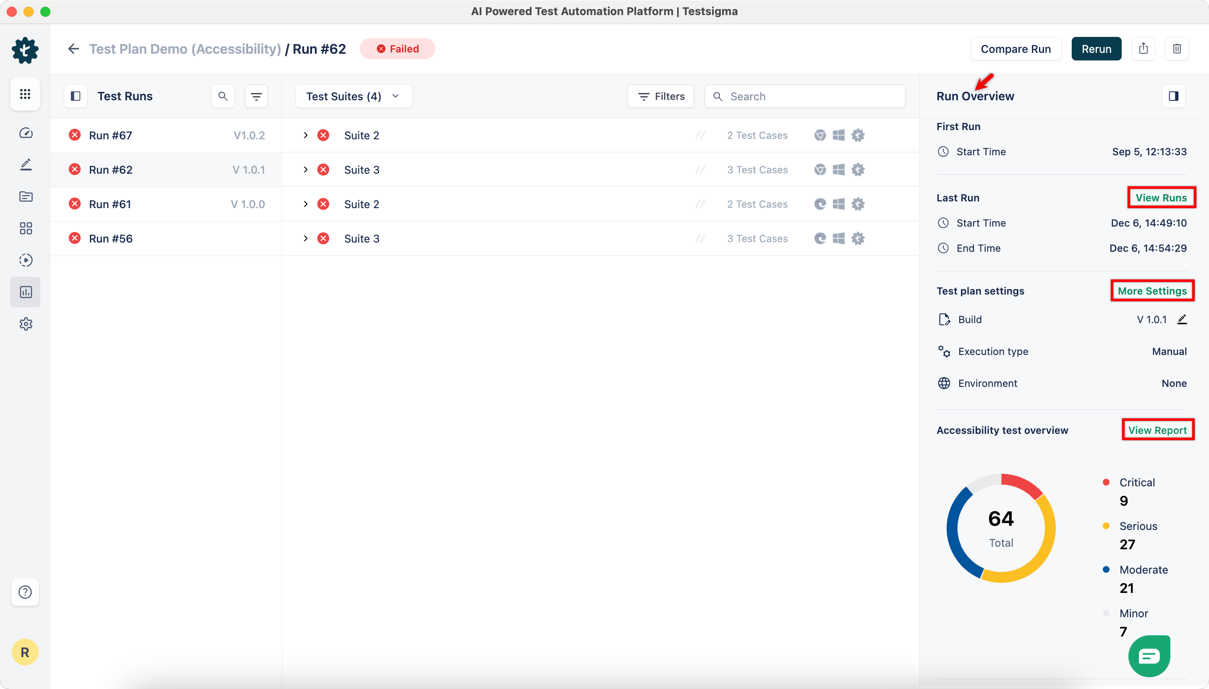Expand Suite 2 next to Run #67
1209x689 pixels.
pos(305,135)
